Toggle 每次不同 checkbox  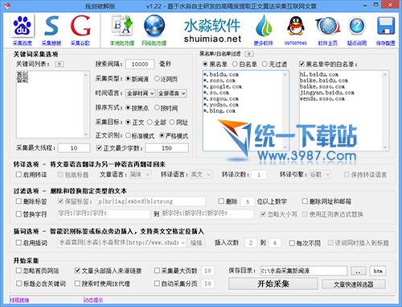(x=292, y=243)
